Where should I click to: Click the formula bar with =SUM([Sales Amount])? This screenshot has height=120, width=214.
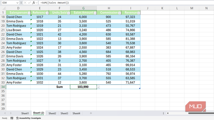point(126,3)
